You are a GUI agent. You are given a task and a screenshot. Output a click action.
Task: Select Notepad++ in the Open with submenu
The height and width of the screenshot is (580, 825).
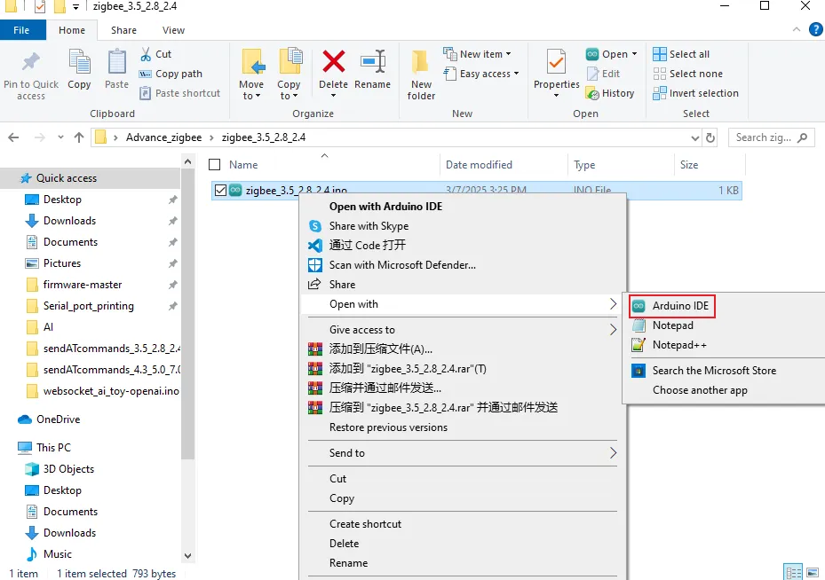(679, 345)
